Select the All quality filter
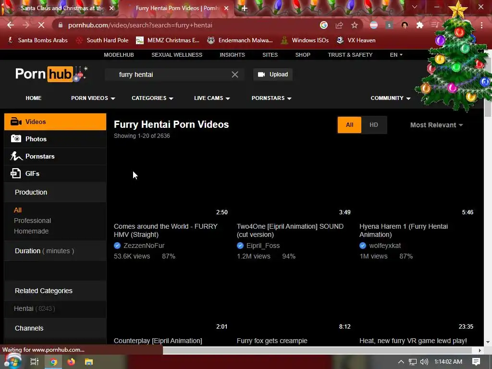This screenshot has height=369, width=492. (x=350, y=125)
